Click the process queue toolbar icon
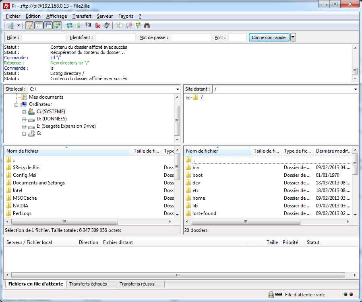The image size is (362, 302). pos(79,26)
